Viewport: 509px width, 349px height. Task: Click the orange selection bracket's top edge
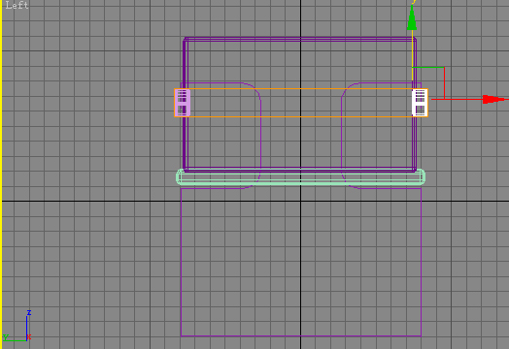tap(301, 89)
